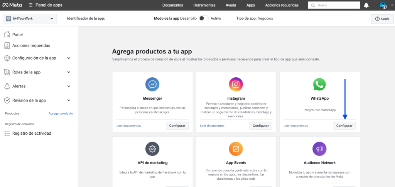Image resolution: width=395 pixels, height=187 pixels.
Task: Open Apps in top navigation
Action: (251, 5)
